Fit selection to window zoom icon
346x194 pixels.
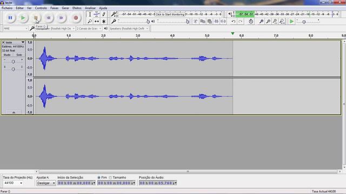coord(275,22)
